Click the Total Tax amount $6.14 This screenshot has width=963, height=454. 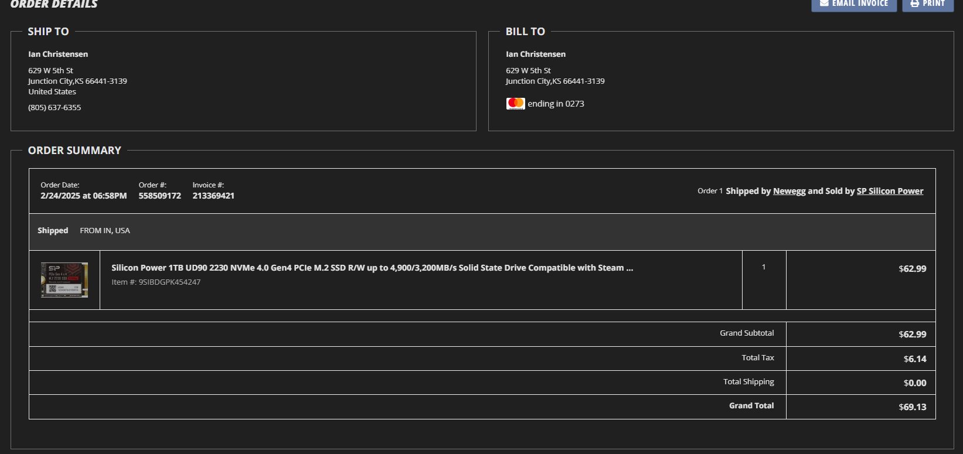pos(914,359)
